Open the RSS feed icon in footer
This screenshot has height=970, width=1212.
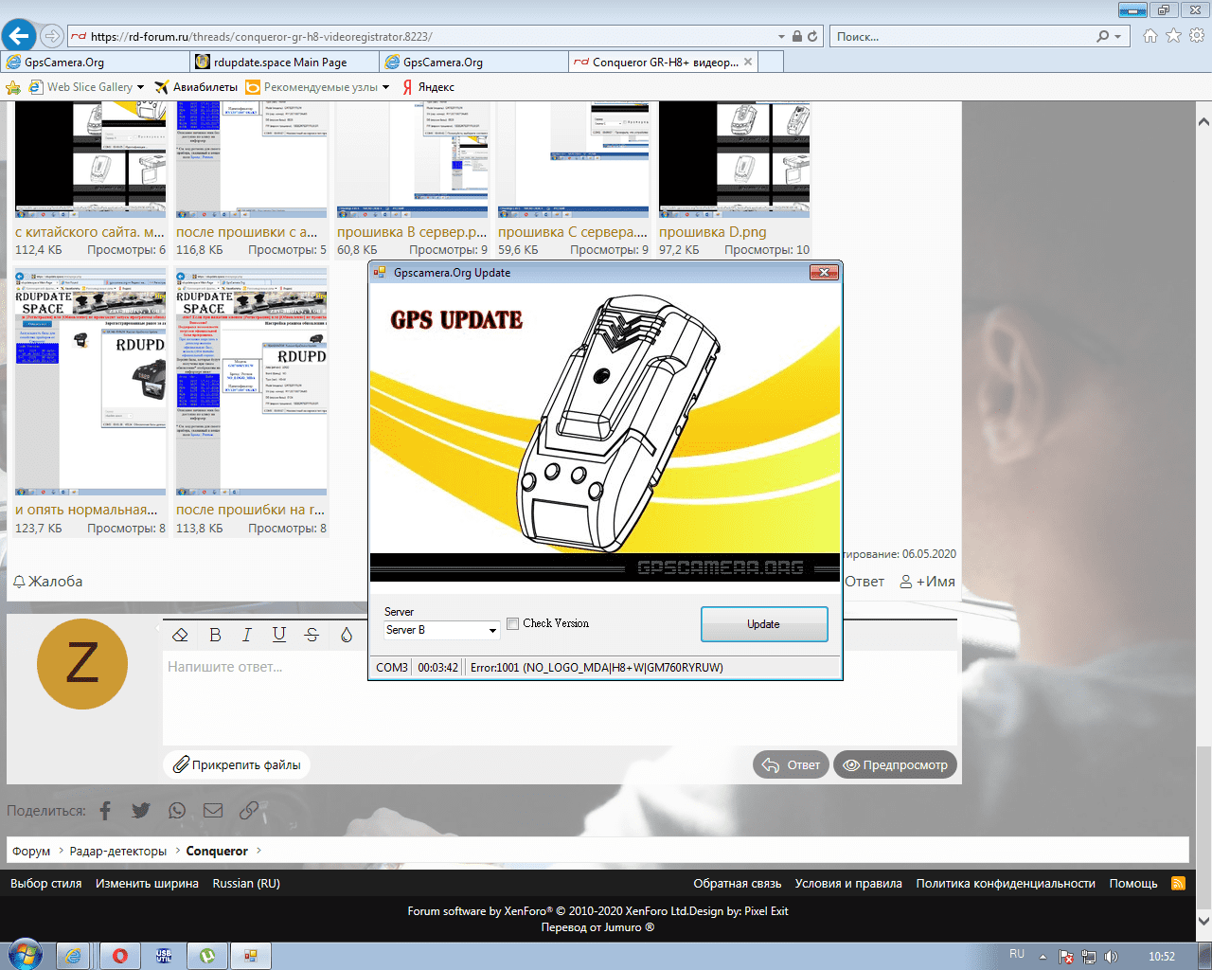click(x=1178, y=883)
